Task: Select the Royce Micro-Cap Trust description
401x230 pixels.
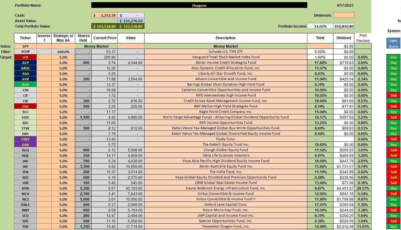Action: (226, 210)
